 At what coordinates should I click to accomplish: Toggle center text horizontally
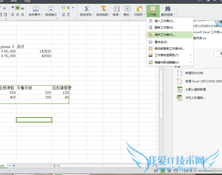[x=17, y=15]
